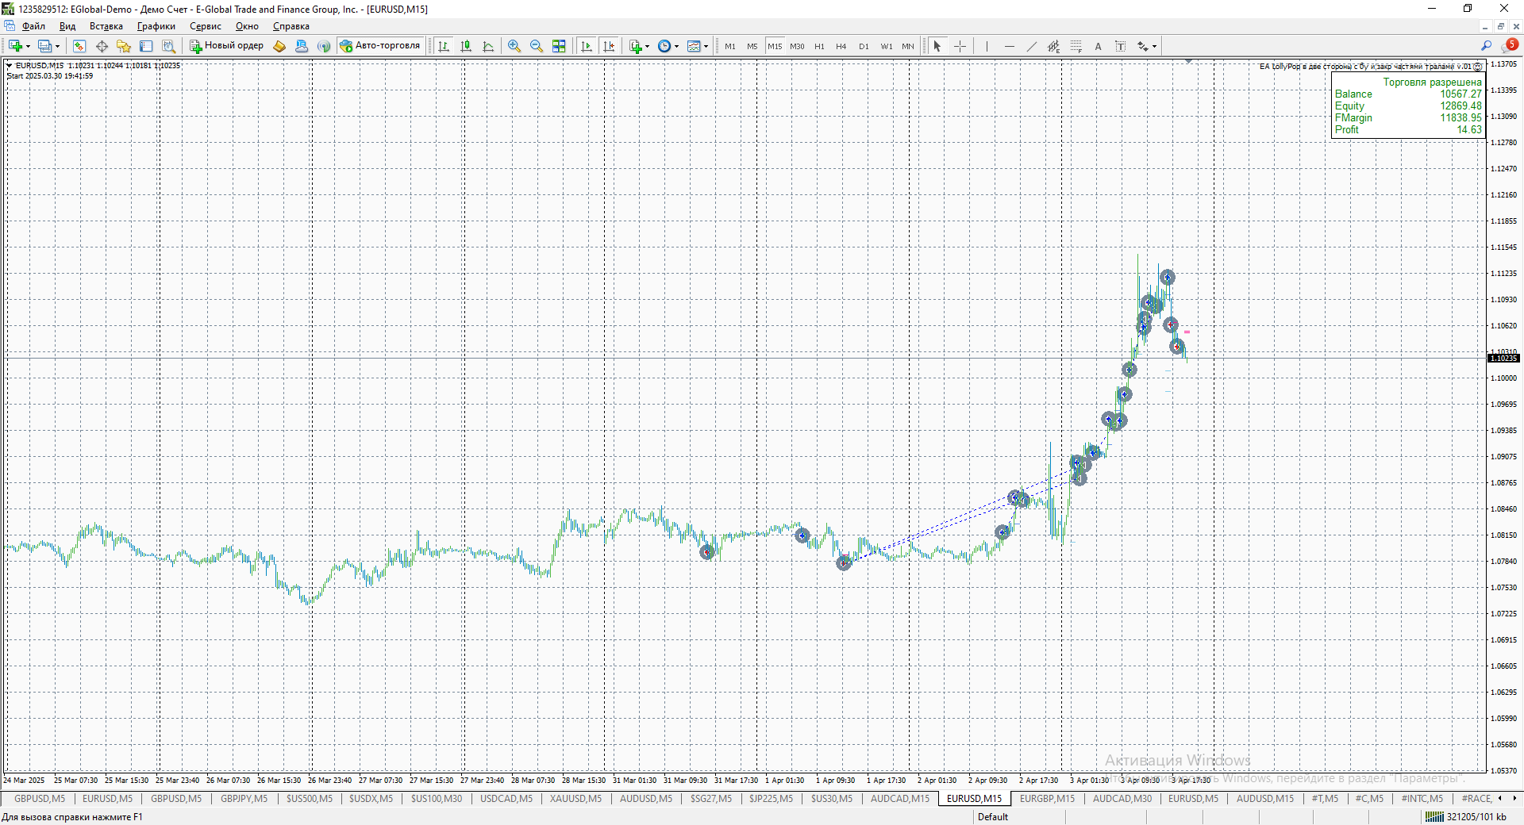Click the Новый ордер button
The width and height of the screenshot is (1524, 825).
pyautogui.click(x=226, y=46)
